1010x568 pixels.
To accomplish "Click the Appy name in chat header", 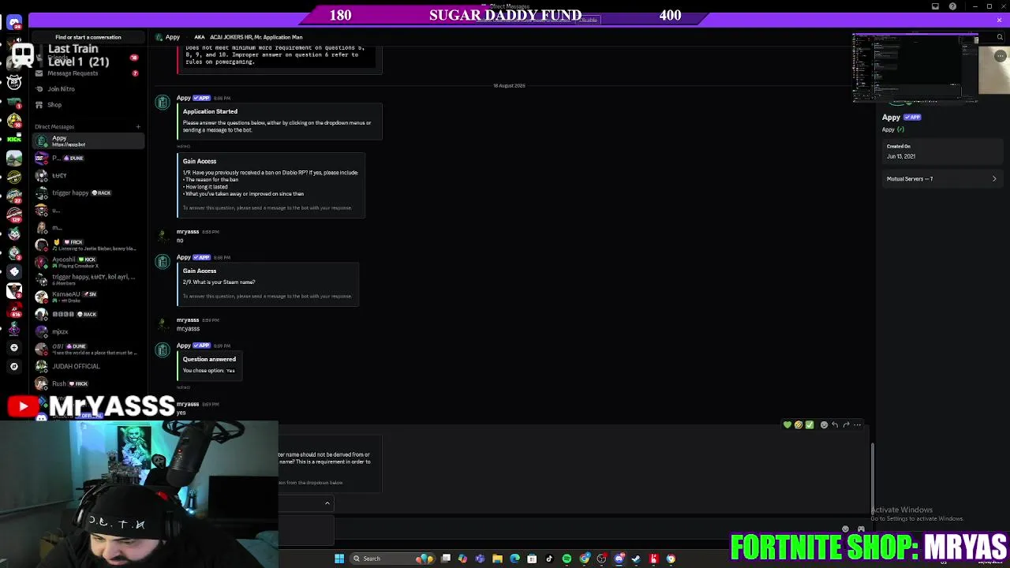I will [x=173, y=37].
